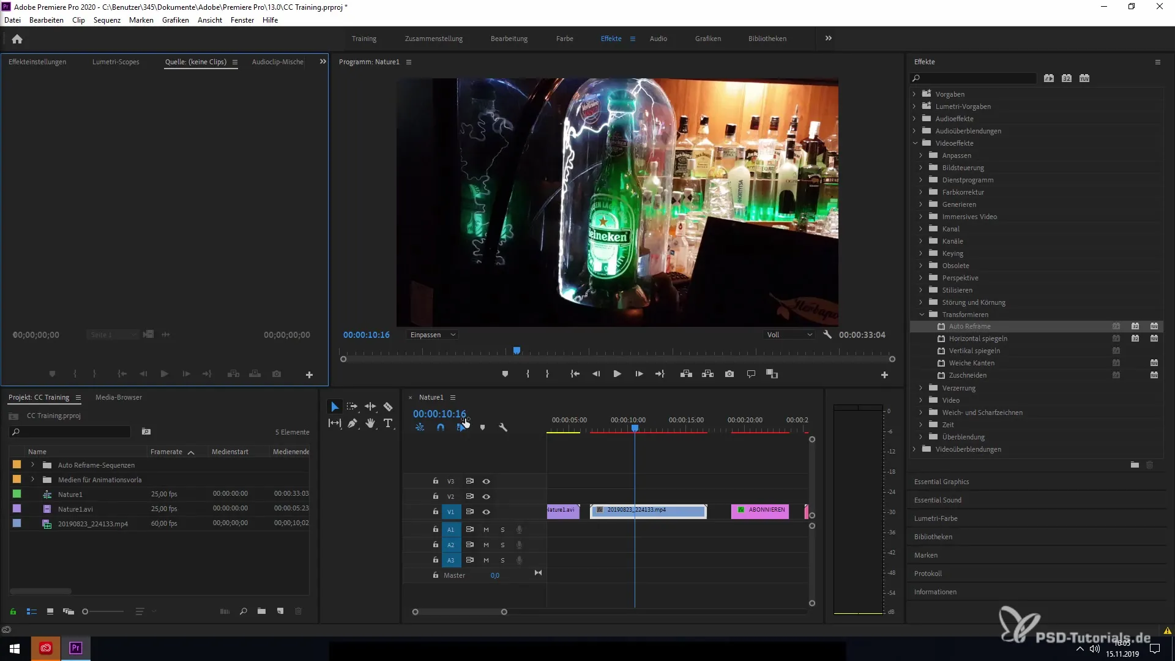Open the Datei menu
The width and height of the screenshot is (1175, 661).
(x=12, y=20)
